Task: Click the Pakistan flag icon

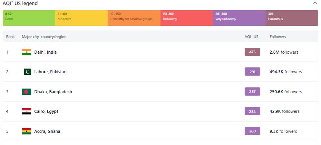Action: [x=28, y=72]
